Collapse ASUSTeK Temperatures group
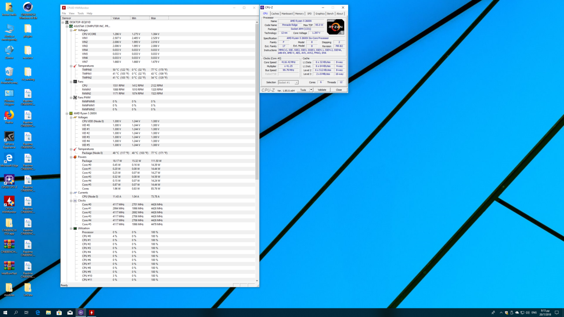The width and height of the screenshot is (564, 317). tap(71, 66)
